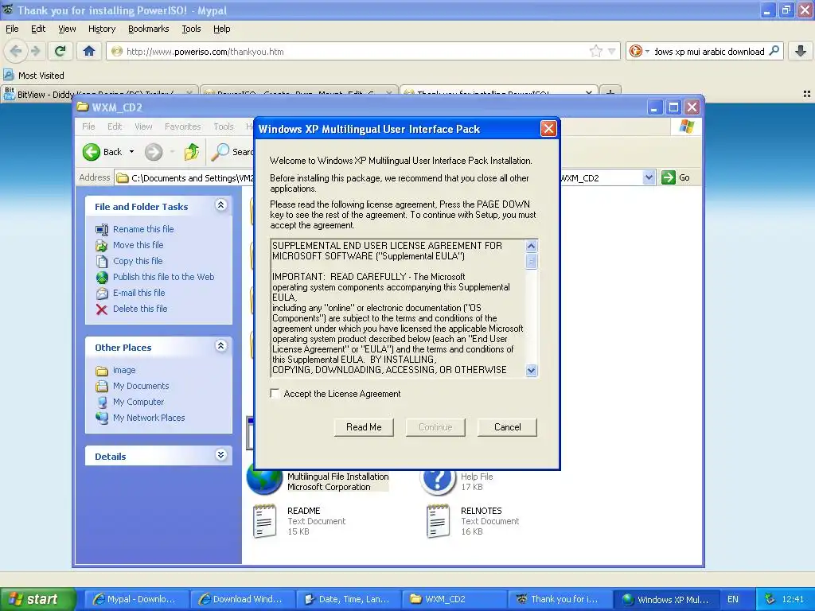Screen dimensions: 815x611
Task: Open the Mypal home page
Action: pos(89,51)
